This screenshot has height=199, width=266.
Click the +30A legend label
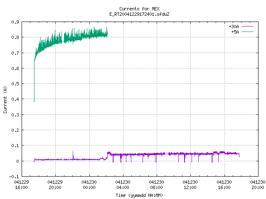point(234,27)
